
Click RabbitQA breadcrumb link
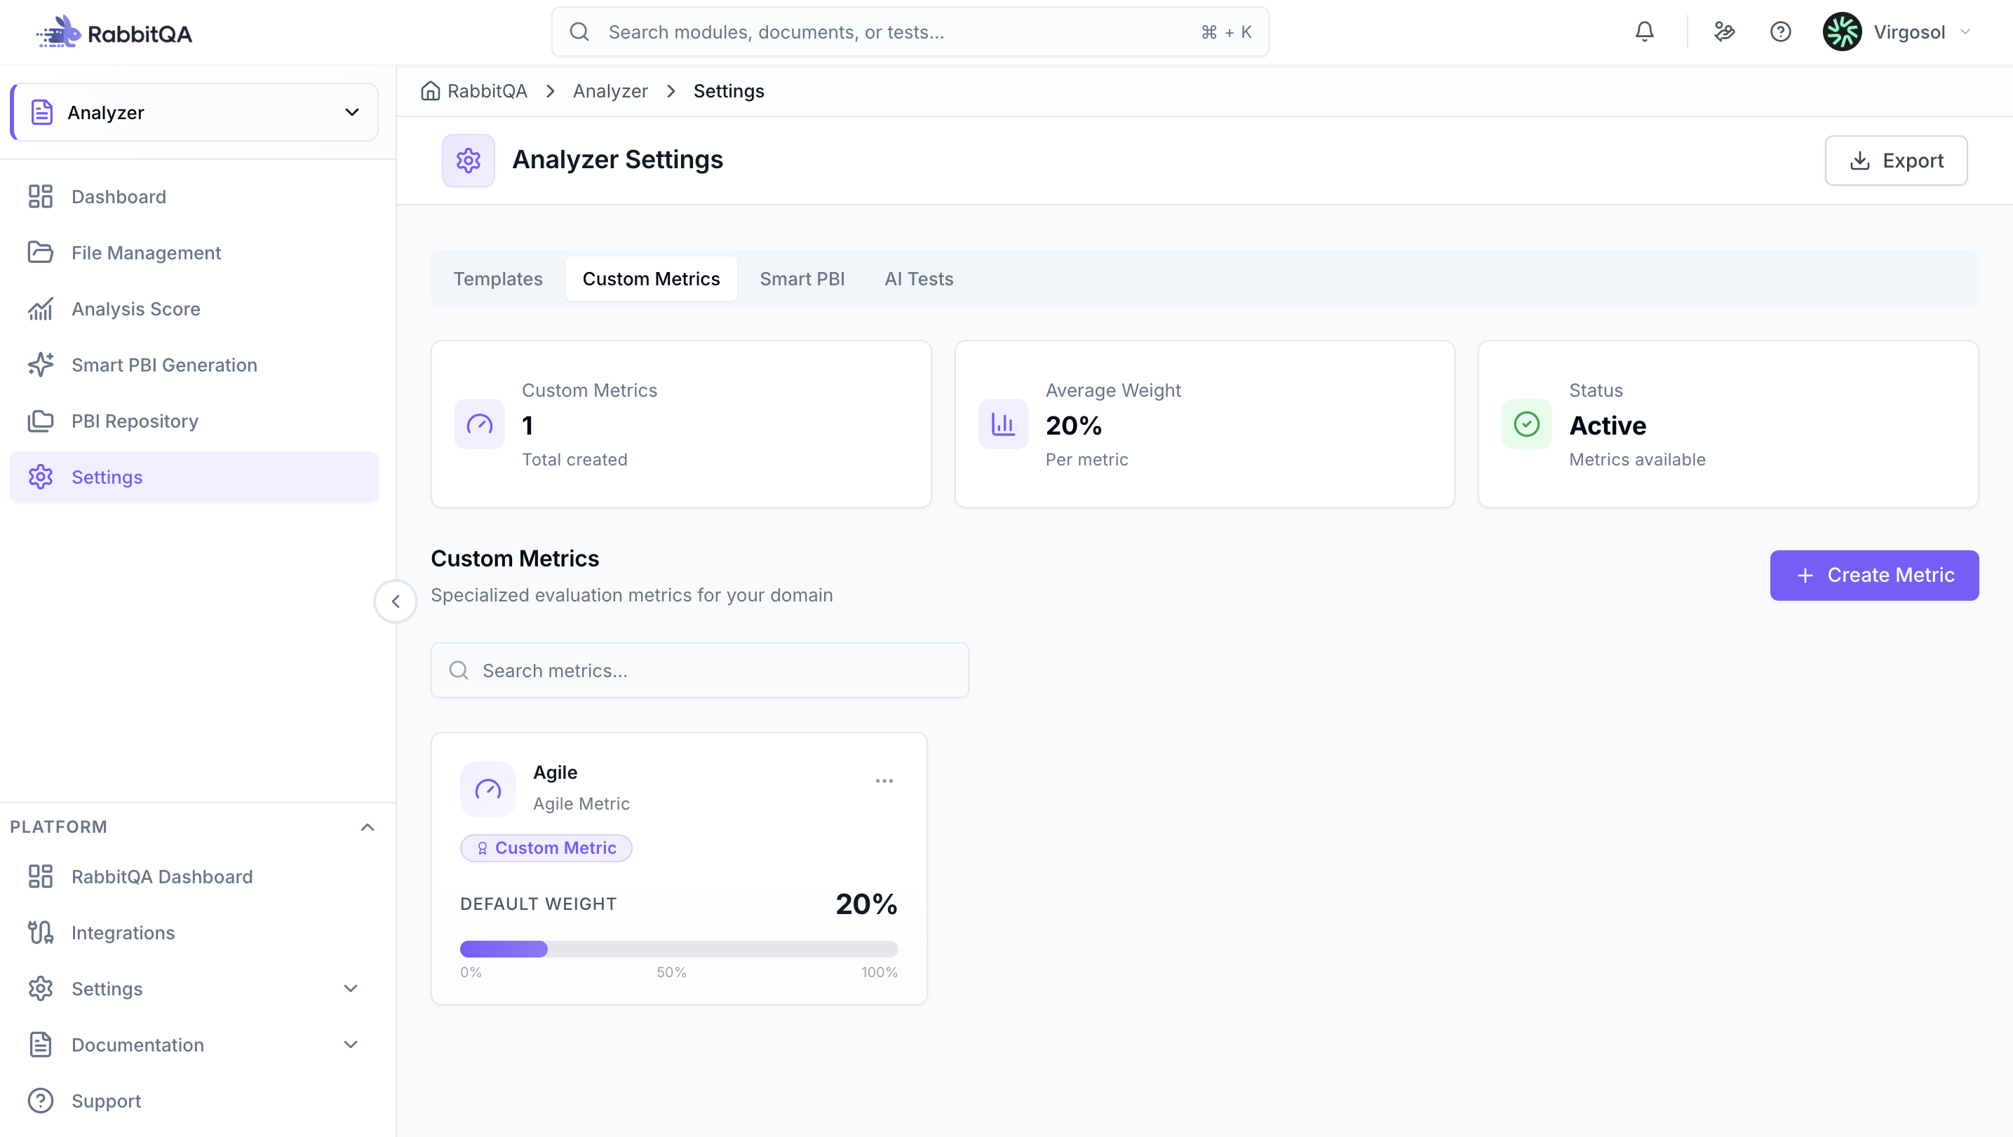pyautogui.click(x=487, y=91)
